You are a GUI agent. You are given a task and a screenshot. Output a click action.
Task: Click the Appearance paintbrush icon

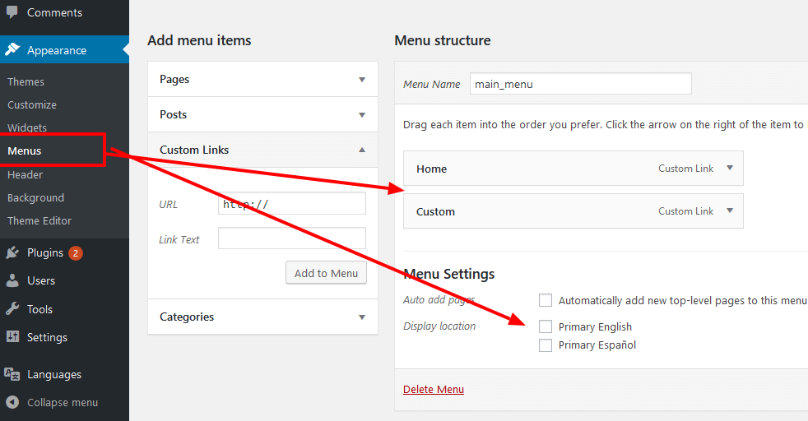pos(12,50)
